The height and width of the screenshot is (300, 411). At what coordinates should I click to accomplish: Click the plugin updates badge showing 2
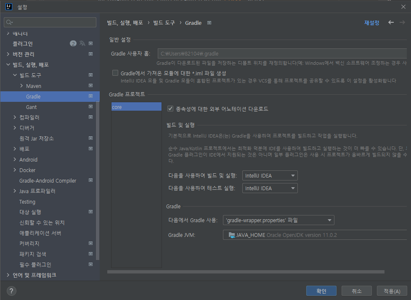(x=73, y=43)
